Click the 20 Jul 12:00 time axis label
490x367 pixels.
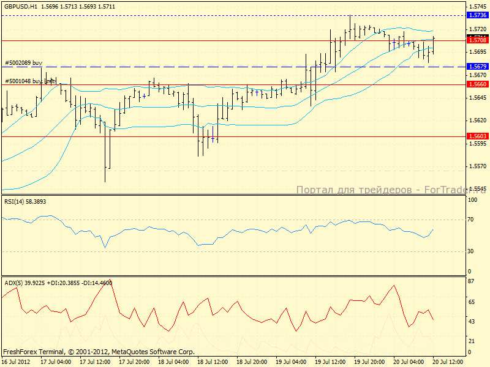448,362
